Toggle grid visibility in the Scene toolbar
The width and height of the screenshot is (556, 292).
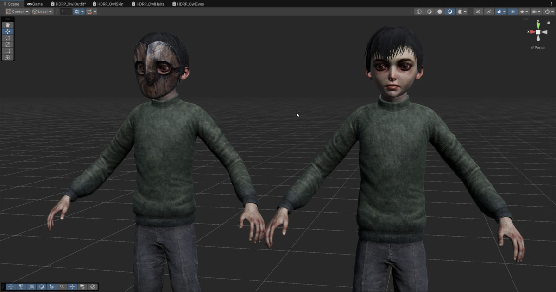77,12
